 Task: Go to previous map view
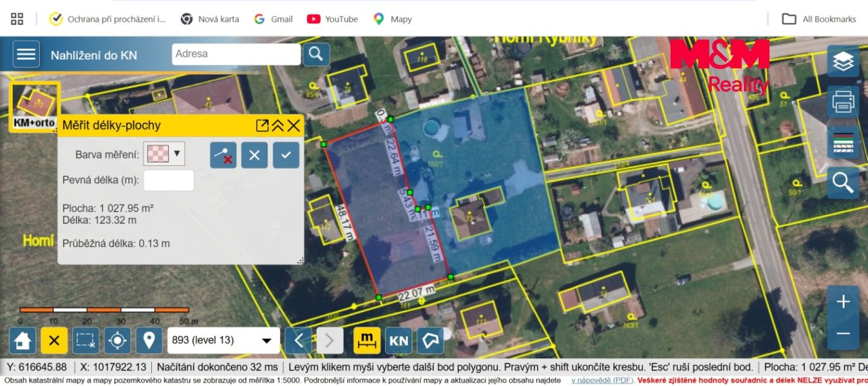pyautogui.click(x=298, y=341)
